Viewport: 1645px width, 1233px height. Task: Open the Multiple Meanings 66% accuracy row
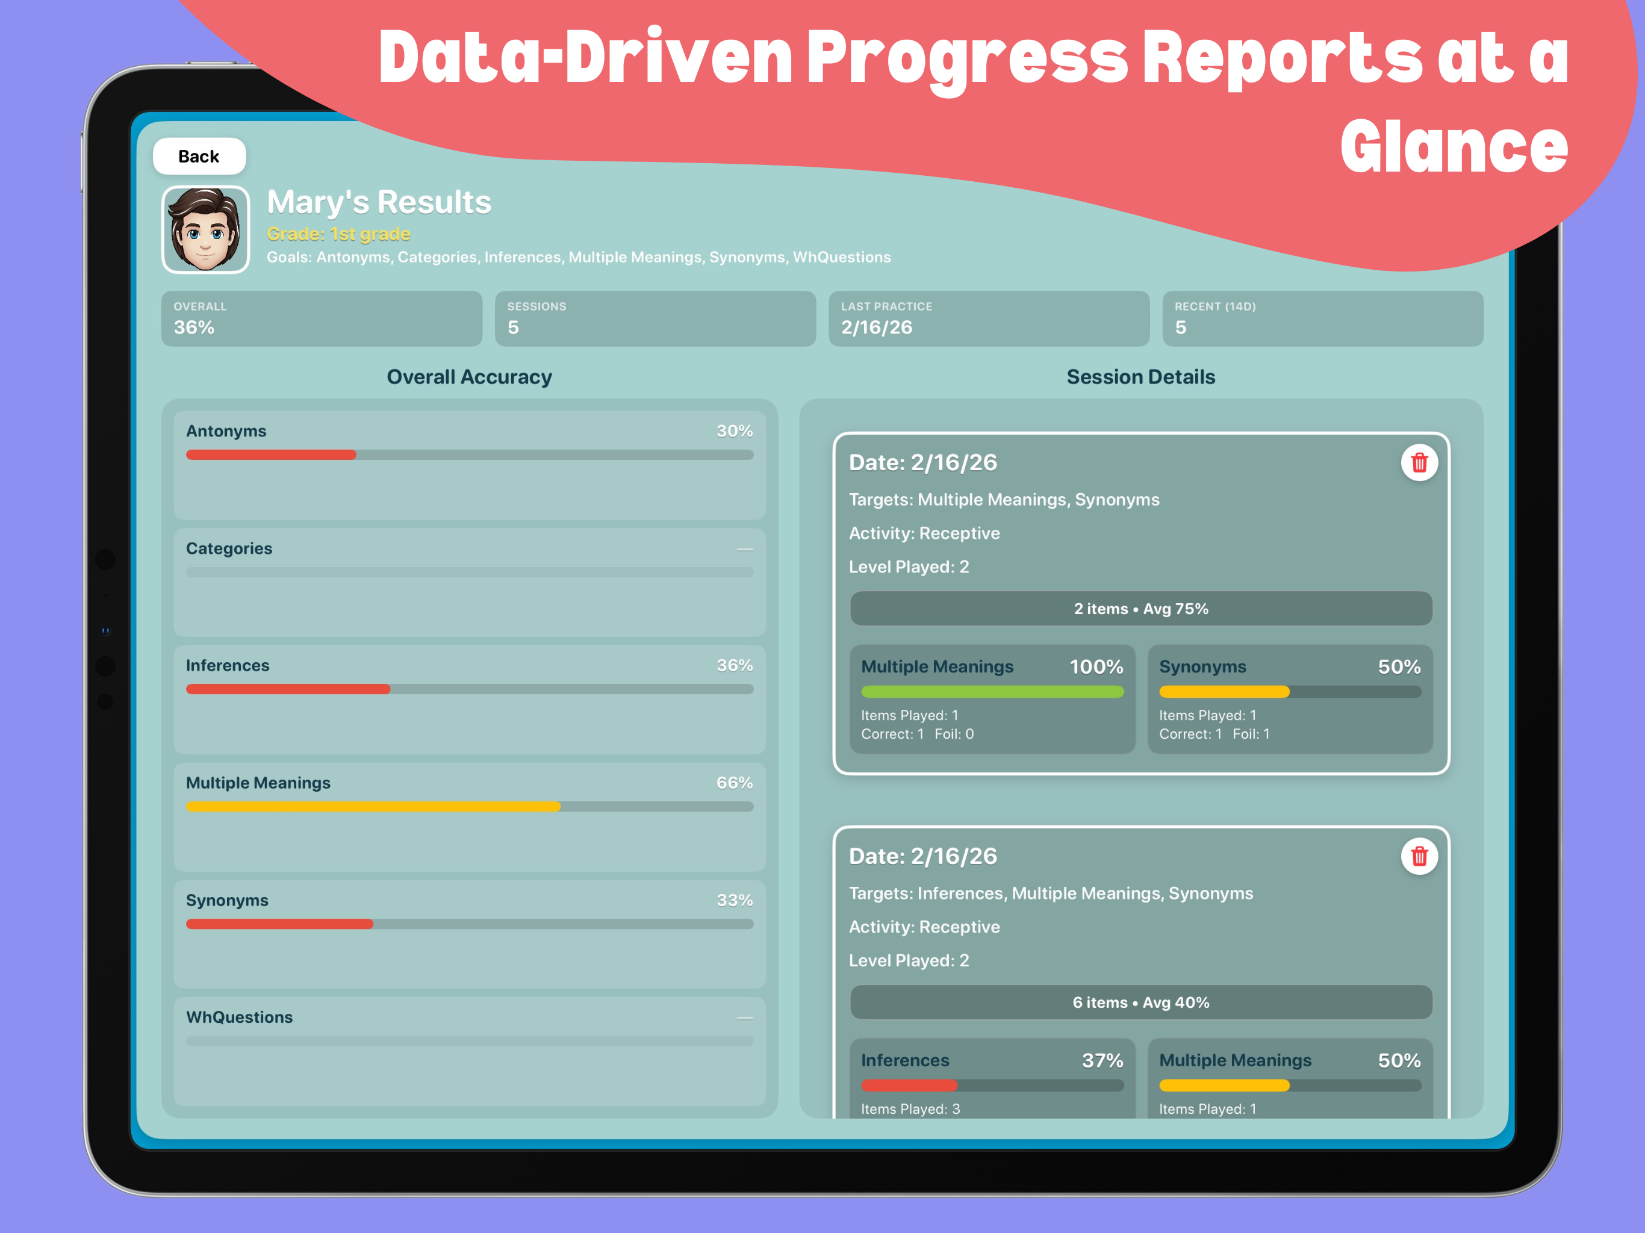click(469, 816)
